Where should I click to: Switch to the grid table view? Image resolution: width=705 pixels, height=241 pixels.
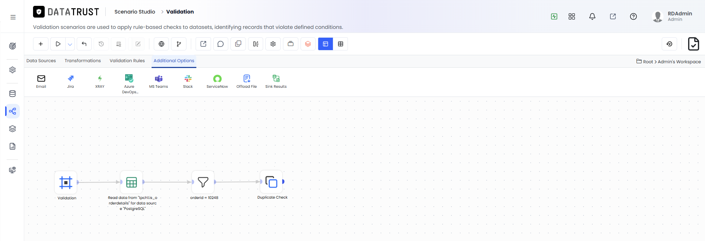341,44
